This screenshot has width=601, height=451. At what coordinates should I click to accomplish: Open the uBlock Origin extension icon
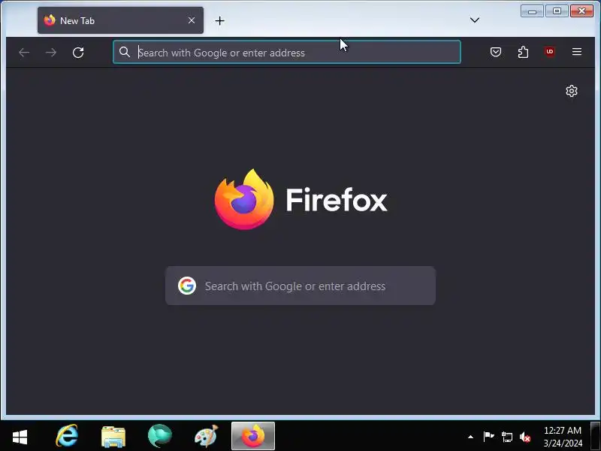tap(550, 52)
